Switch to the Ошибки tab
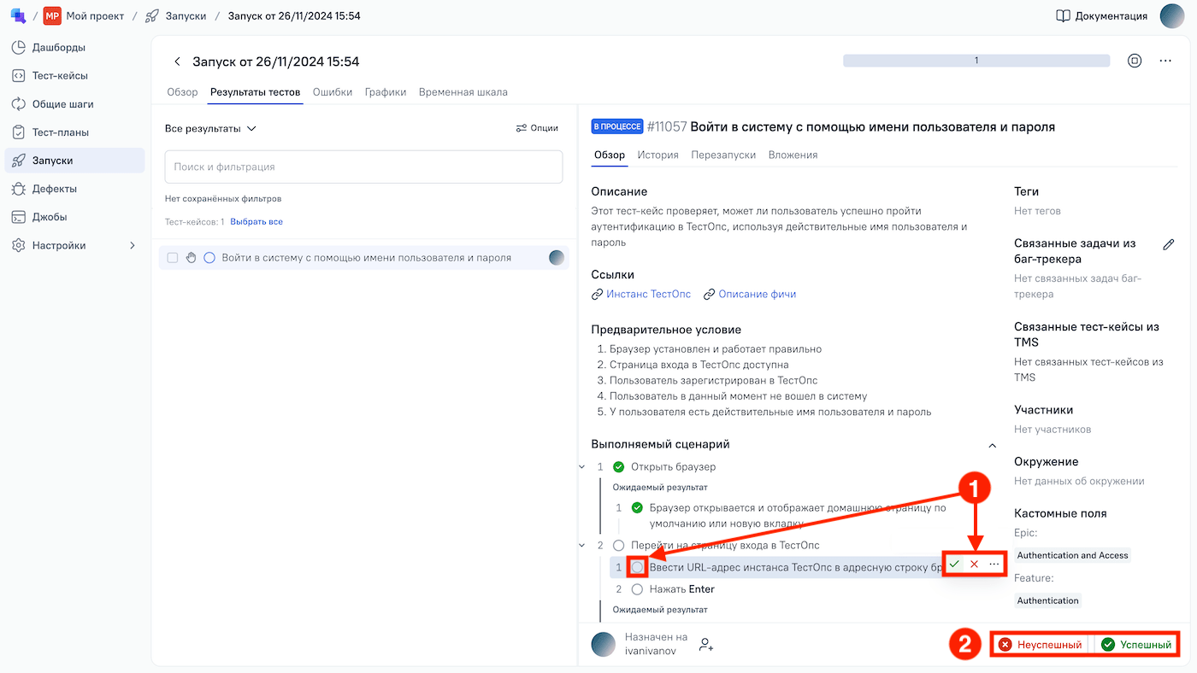This screenshot has width=1197, height=673. coord(333,92)
